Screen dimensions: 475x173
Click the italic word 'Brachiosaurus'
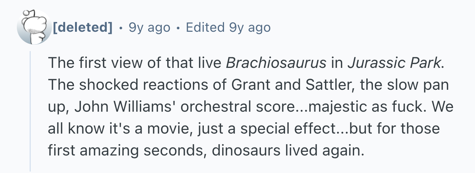[x=276, y=63]
